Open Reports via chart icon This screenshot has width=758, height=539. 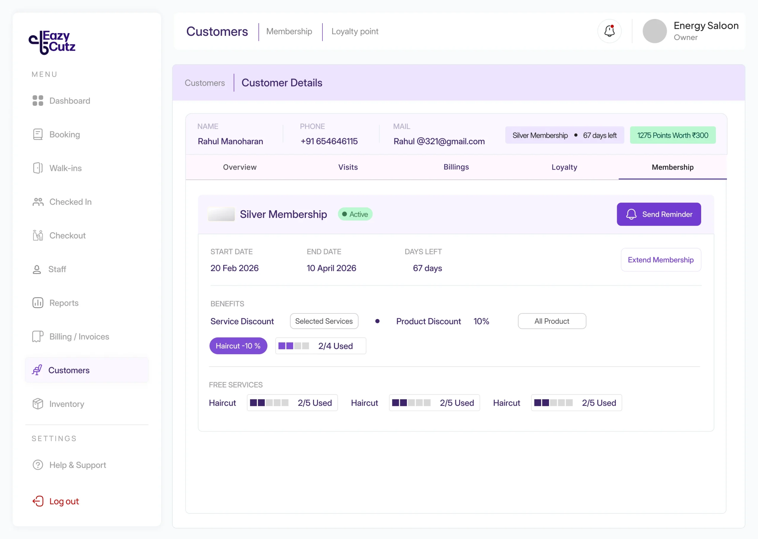(38, 303)
